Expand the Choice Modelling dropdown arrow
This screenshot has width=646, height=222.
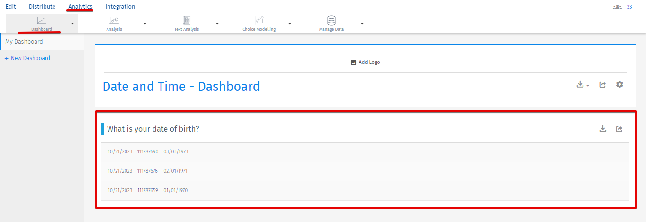coord(290,23)
